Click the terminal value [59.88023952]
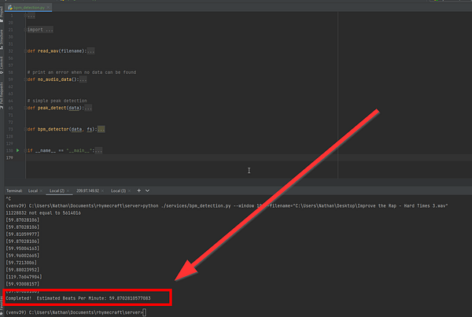 tap(23, 270)
